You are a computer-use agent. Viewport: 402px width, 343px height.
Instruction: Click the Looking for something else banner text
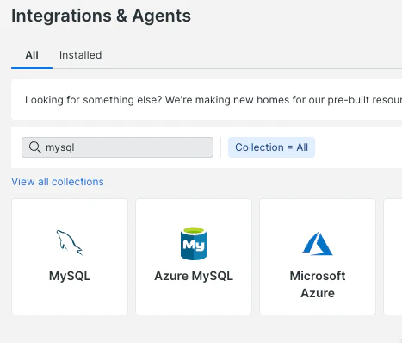coord(213,100)
